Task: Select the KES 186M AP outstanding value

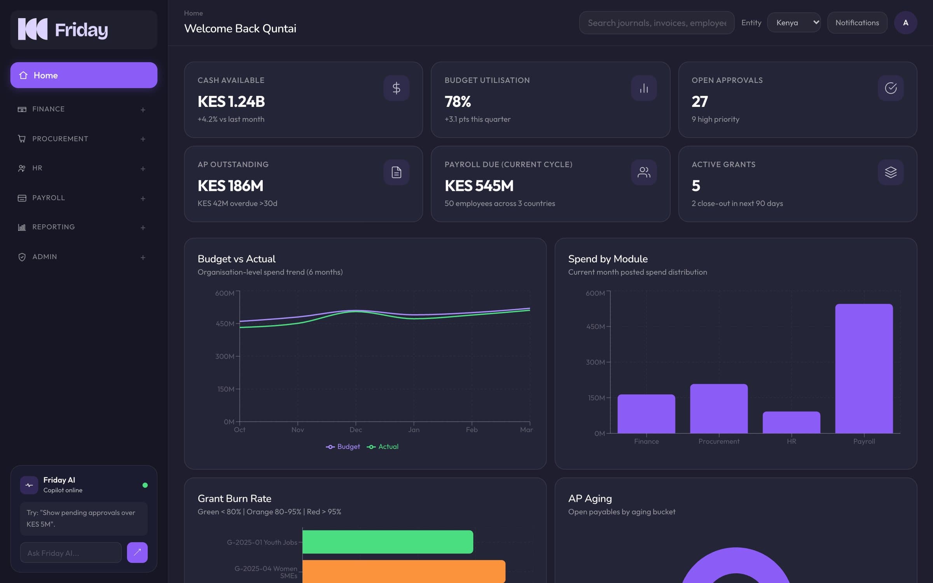Action: (x=231, y=186)
